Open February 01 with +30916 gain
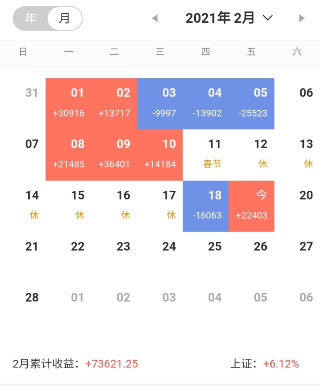 point(69,104)
